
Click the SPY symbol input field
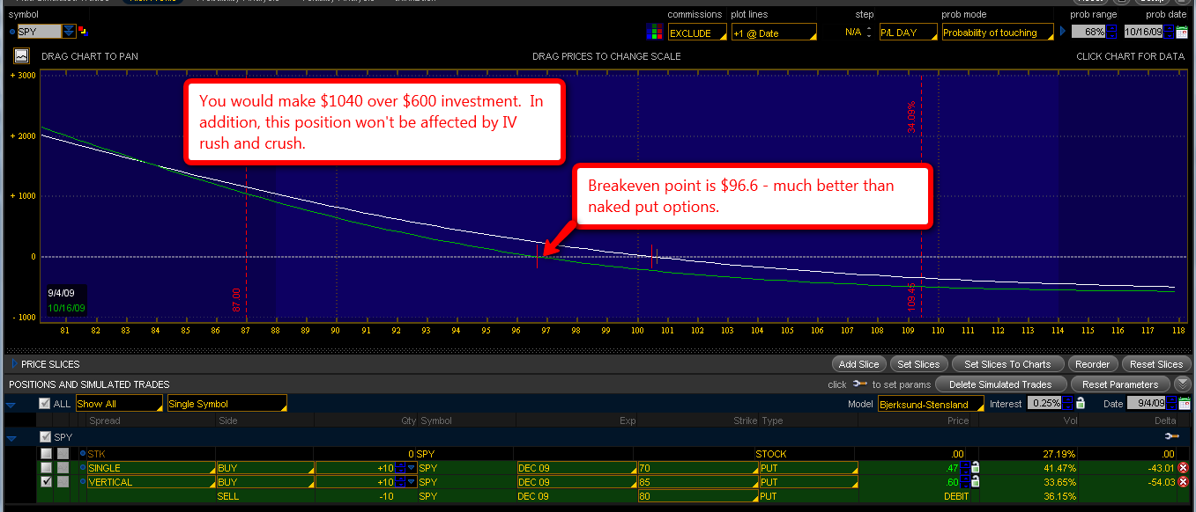[x=39, y=32]
